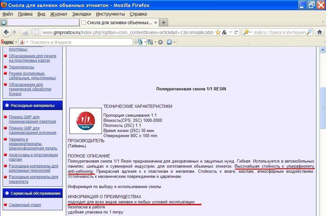The image size is (326, 216).
Task: Open Пленка GMP для ламинирования рулонная link
Action: point(32,130)
